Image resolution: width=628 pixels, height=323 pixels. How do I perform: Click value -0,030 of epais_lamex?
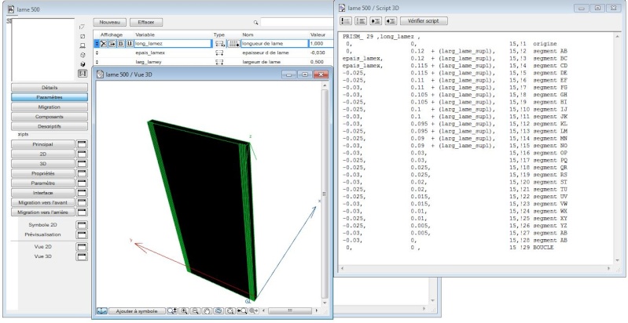317,53
